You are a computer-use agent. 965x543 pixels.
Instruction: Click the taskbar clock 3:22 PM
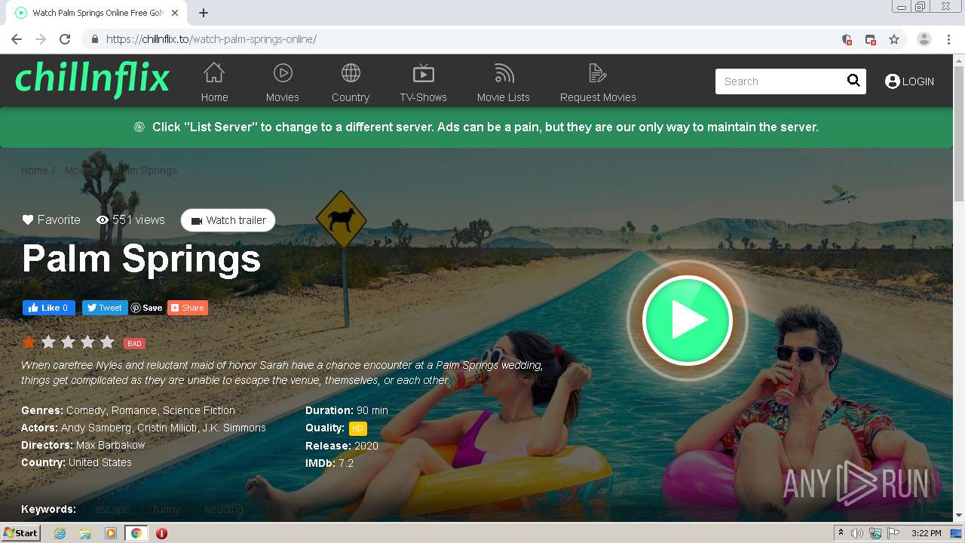(x=926, y=533)
